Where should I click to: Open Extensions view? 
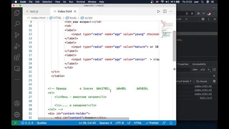[17, 57]
